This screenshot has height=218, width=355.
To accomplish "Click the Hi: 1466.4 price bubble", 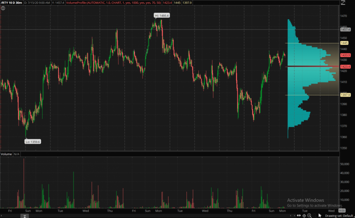I will point(162,15).
